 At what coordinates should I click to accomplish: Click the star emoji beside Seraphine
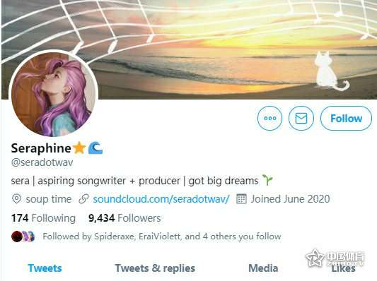click(79, 148)
